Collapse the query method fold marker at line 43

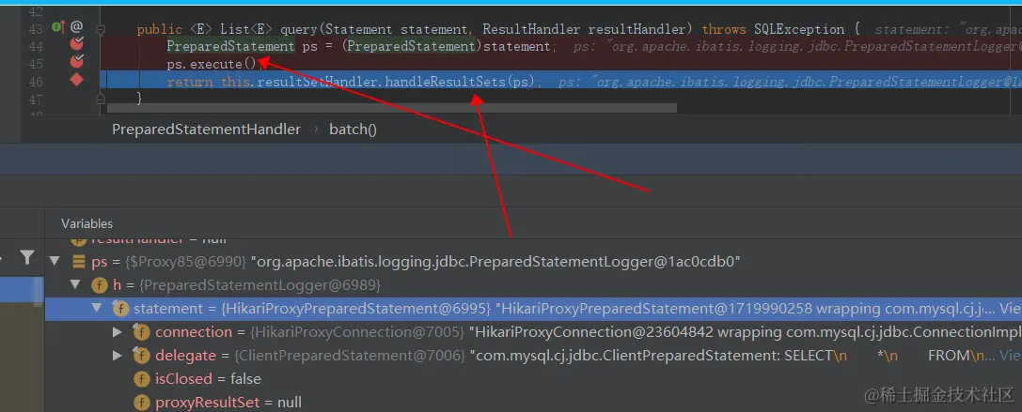(x=101, y=29)
